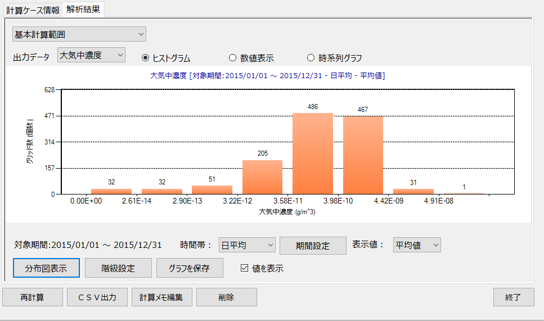Click the x-axis label 3.58E-11
The image size is (544, 321).
point(287,201)
